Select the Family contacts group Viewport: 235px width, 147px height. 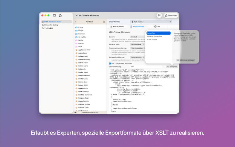coord(80,40)
